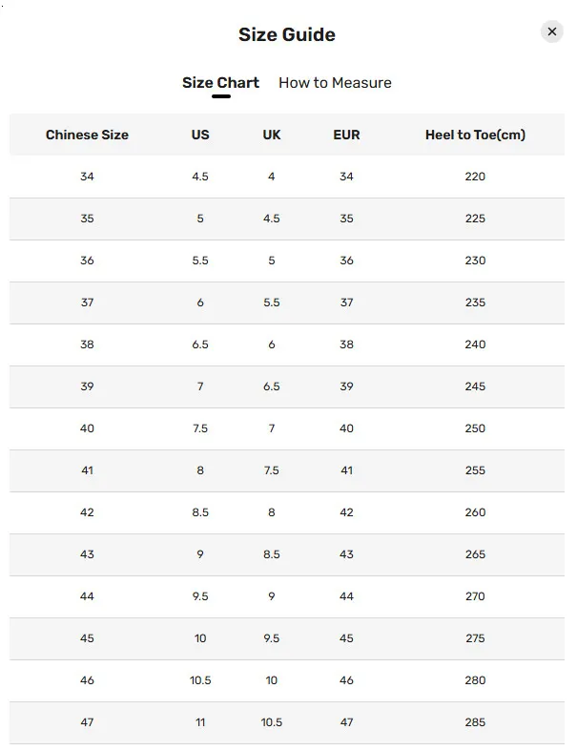Click the EUR 41 cell
577x751 pixels.
(x=346, y=470)
